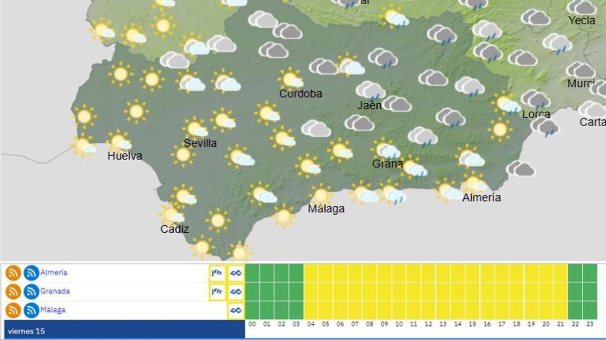Click the coastal waves warning icon for Málaga
This screenshot has width=606, height=340.
pos(236,310)
